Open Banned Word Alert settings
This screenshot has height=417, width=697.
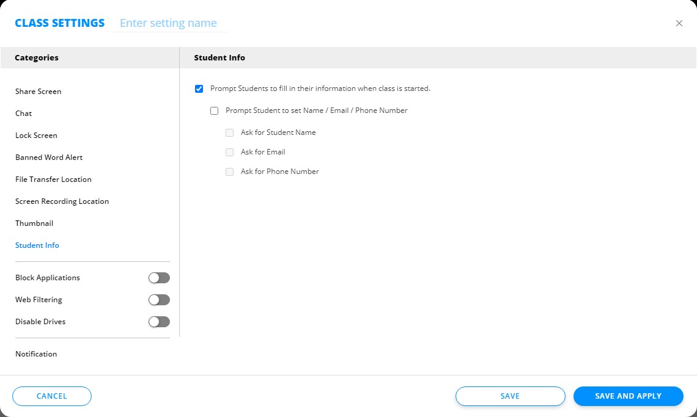click(49, 158)
